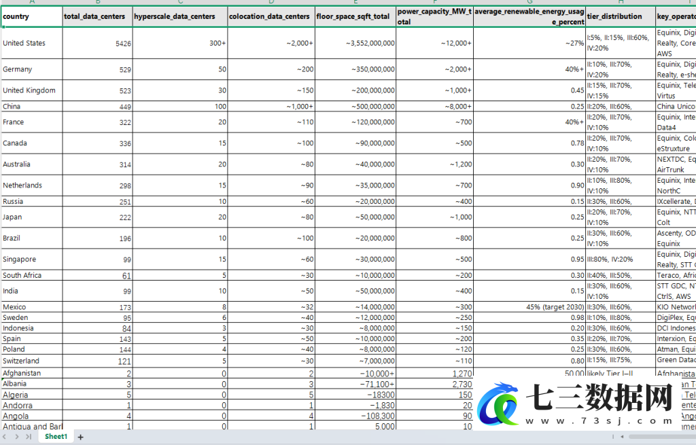Click the horizontal scrollbar thumb
This screenshot has height=445, width=696.
pyautogui.click(x=662, y=437)
